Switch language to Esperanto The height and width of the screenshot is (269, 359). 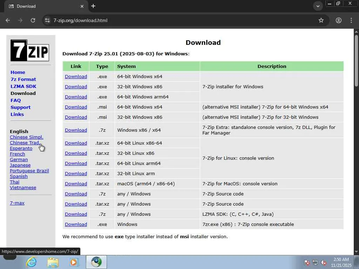tap(21, 149)
